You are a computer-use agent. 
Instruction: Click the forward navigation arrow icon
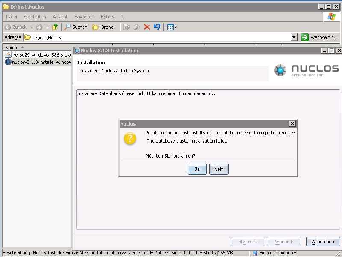coord(39,27)
